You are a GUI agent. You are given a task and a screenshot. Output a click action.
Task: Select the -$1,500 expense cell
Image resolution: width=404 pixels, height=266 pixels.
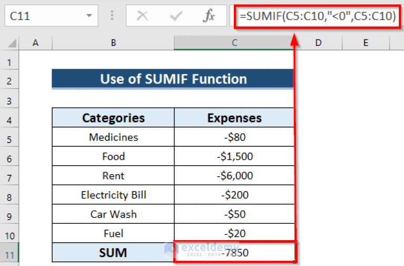[x=234, y=156]
